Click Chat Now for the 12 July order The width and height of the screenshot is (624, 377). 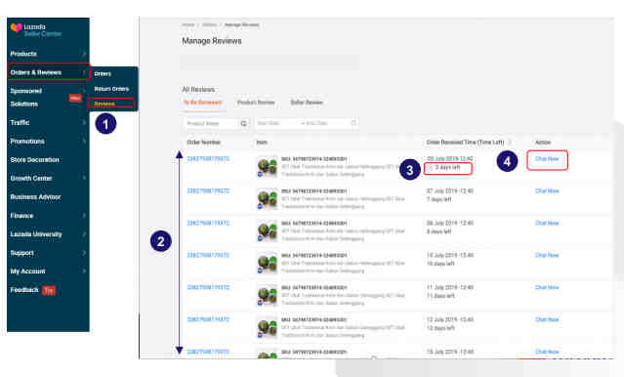547,319
